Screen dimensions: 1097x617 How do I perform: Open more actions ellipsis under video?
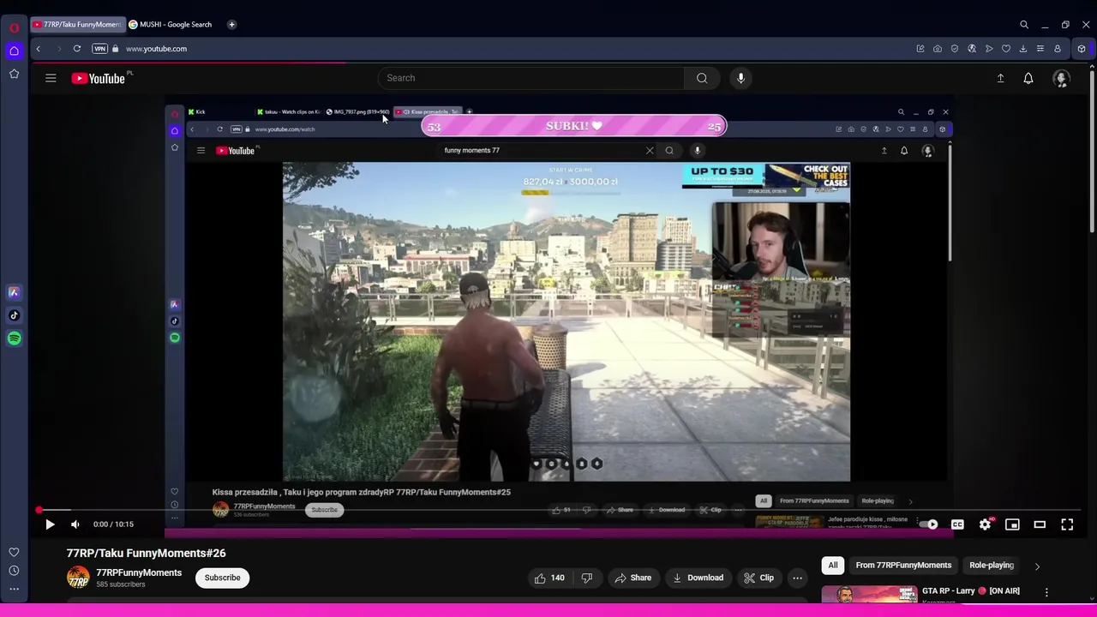[797, 578]
